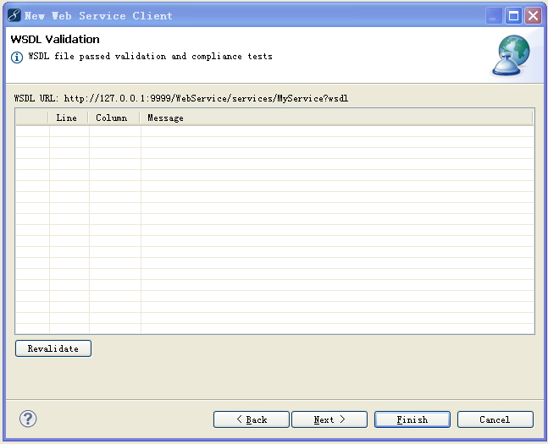
Task: Click the web service globe wizard icon
Action: pos(511,55)
